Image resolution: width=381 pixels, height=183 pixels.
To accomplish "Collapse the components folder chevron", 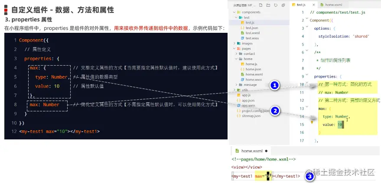I will (x=234, y=12).
